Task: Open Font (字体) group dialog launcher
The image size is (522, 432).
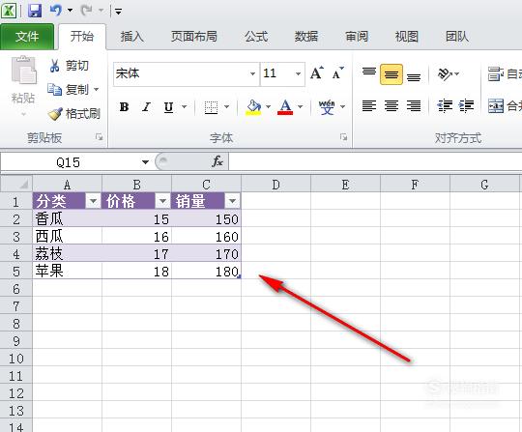Action: pos(343,137)
